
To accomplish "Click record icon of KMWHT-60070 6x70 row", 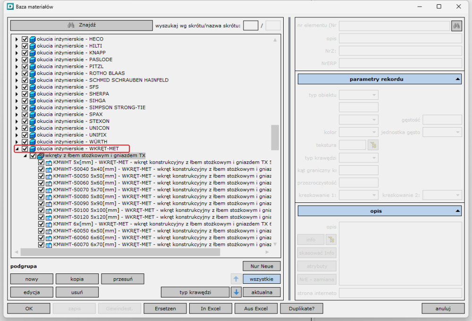I will (49, 245).
